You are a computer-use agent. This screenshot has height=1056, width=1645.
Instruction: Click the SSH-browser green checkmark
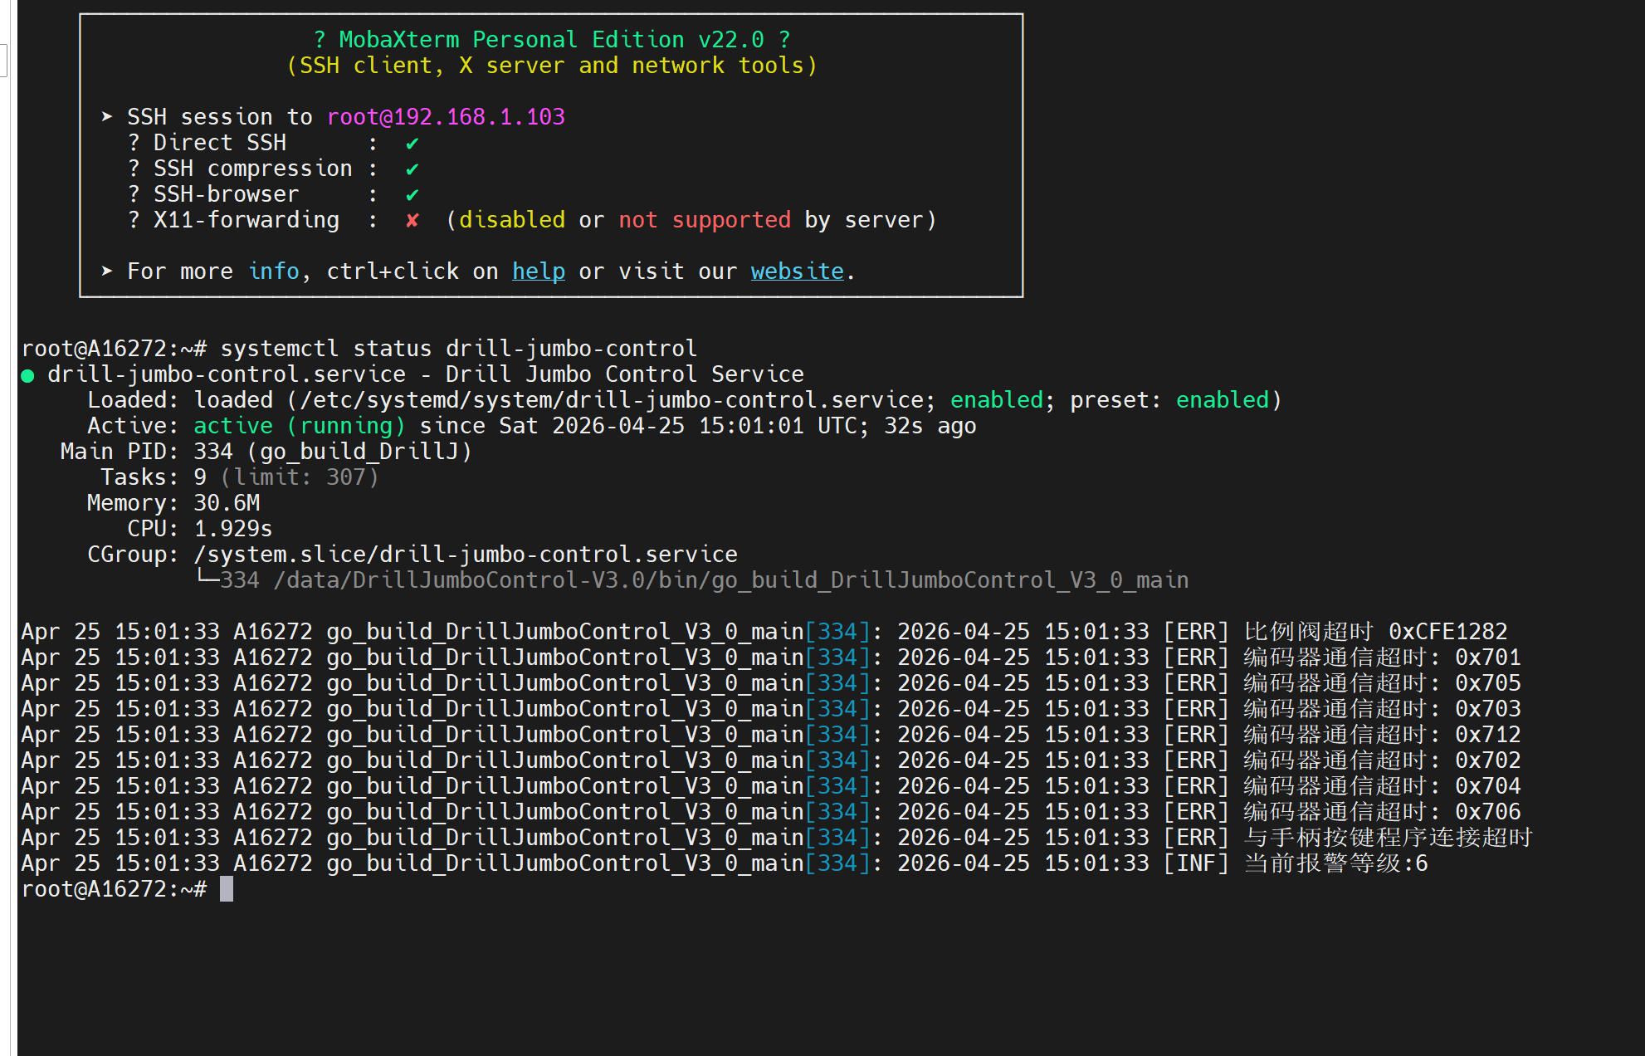412,195
